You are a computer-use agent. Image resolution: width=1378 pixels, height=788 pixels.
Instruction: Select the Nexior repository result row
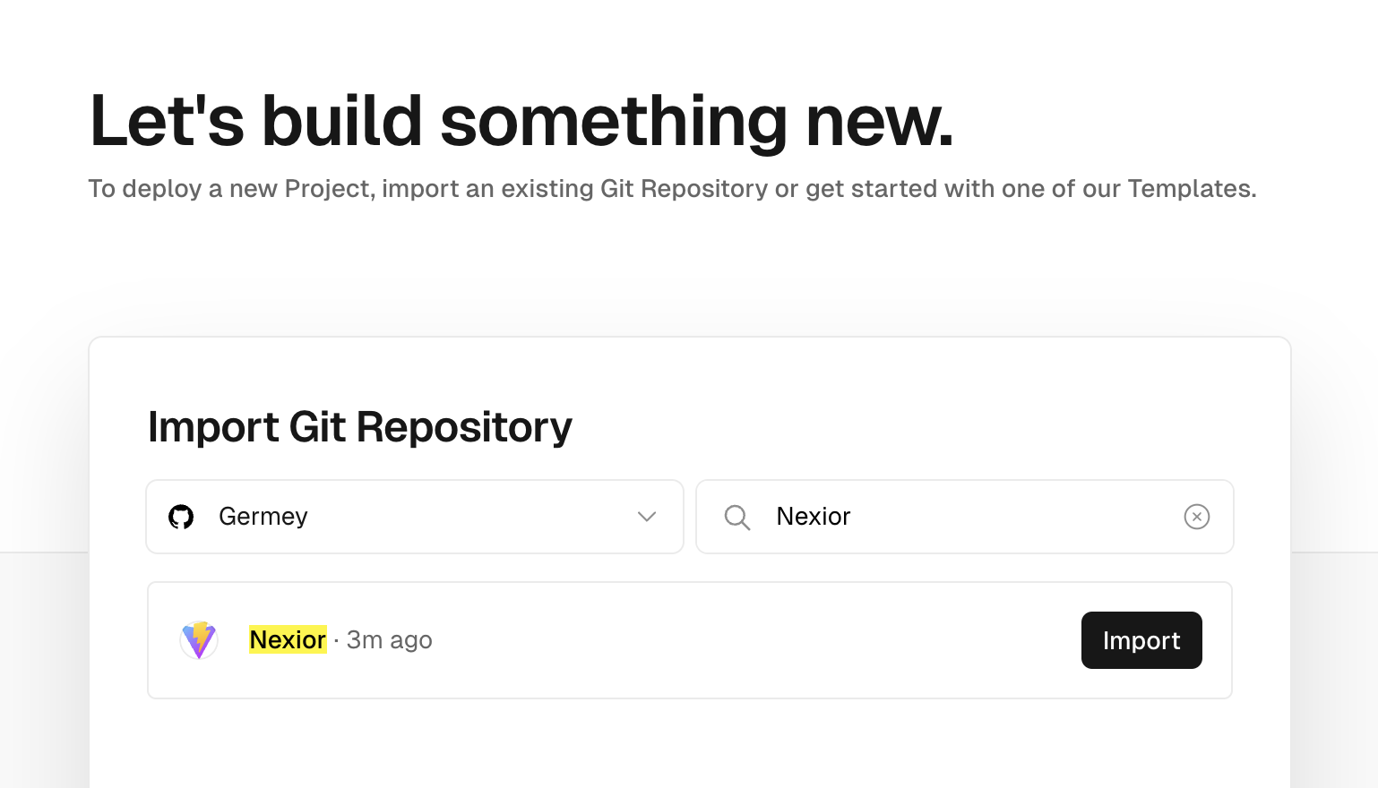click(690, 640)
